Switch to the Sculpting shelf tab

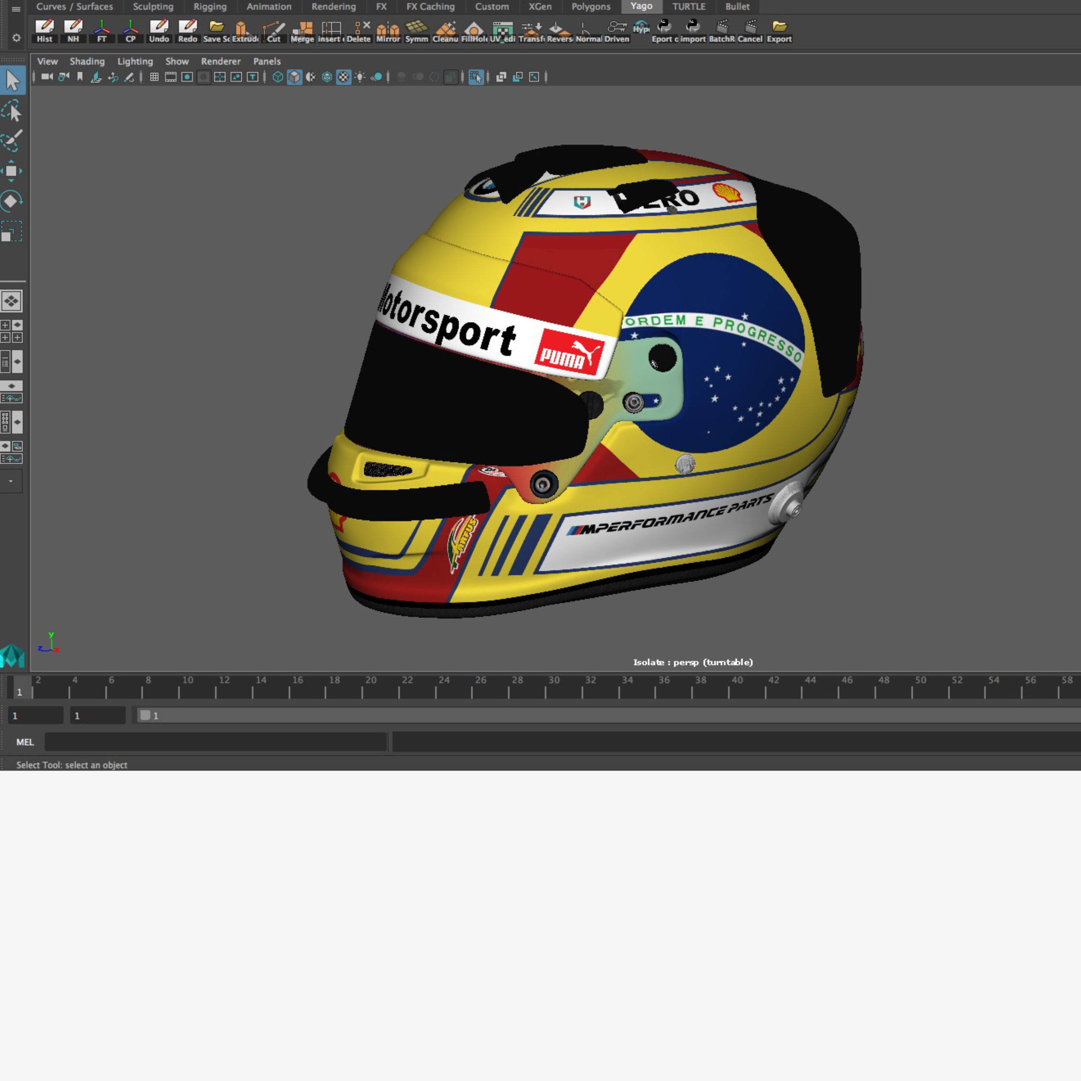tap(153, 7)
